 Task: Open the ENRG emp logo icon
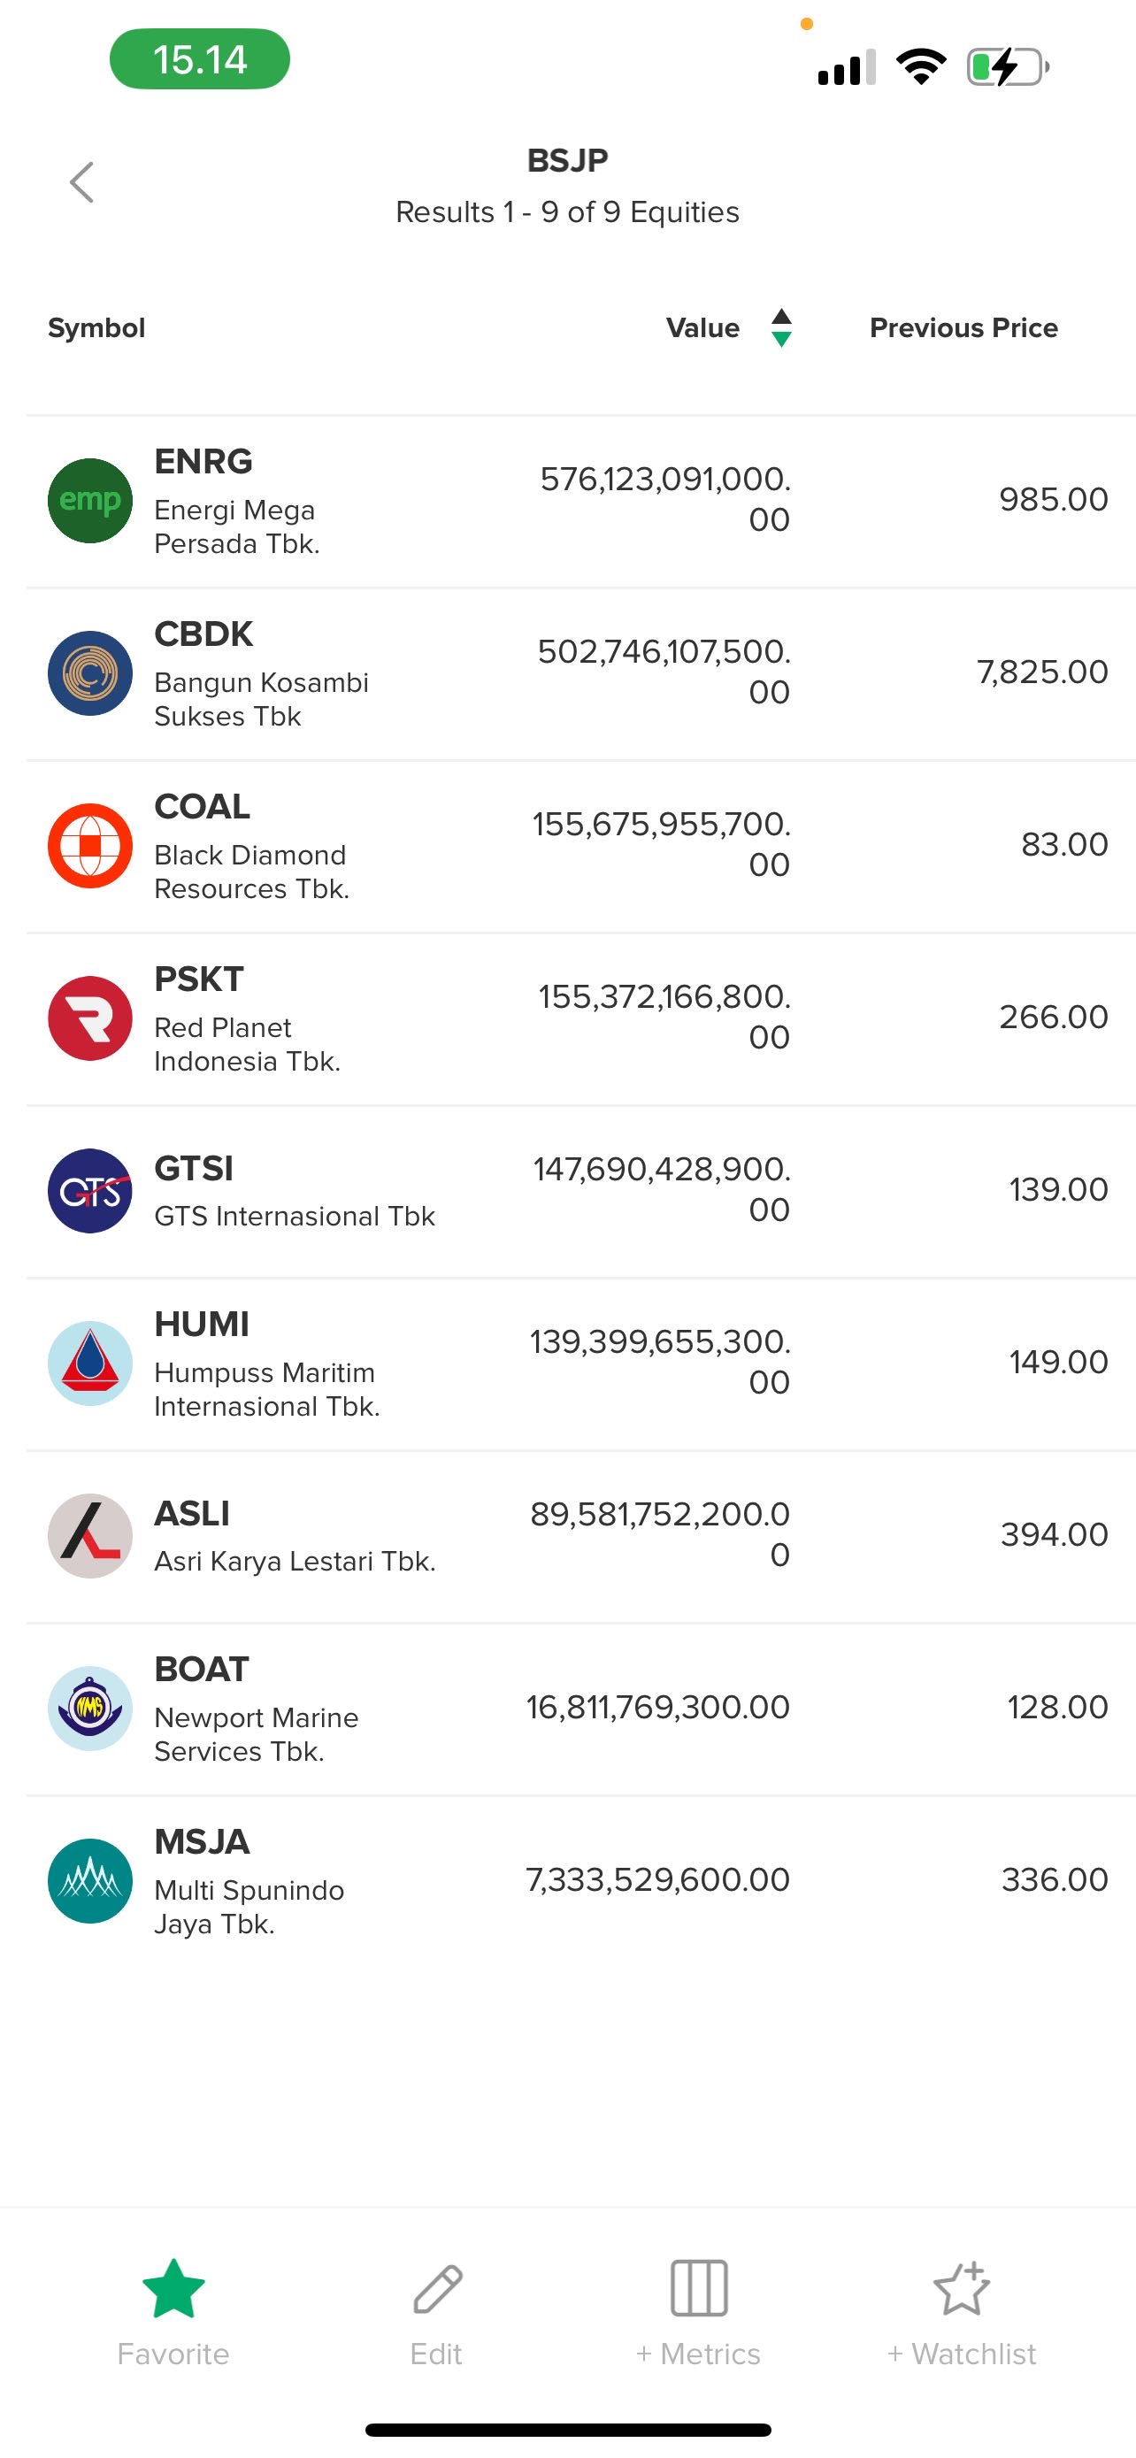(89, 501)
